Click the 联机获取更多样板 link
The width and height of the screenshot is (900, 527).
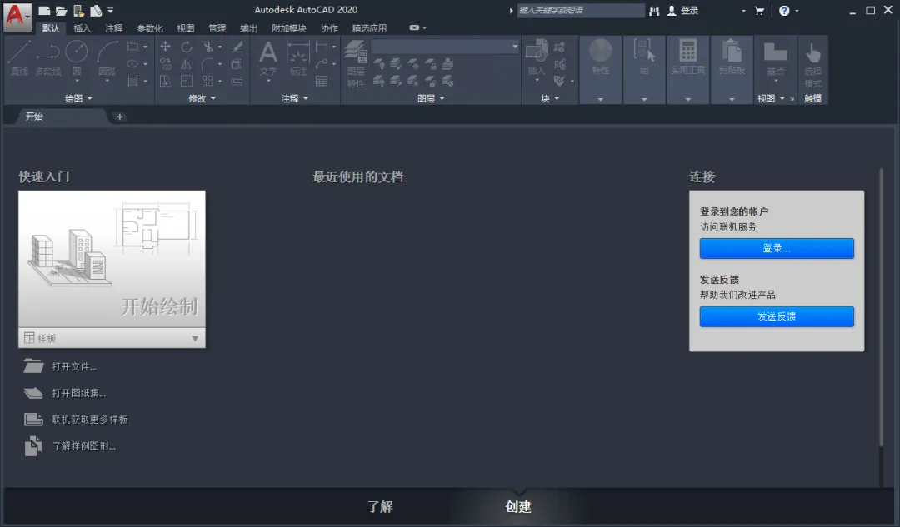89,420
